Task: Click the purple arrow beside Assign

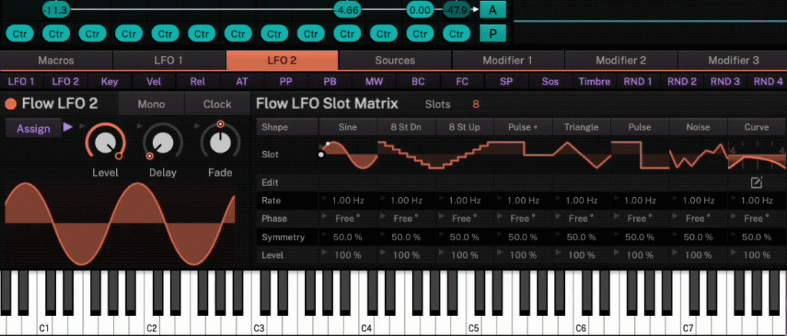Action: click(68, 127)
